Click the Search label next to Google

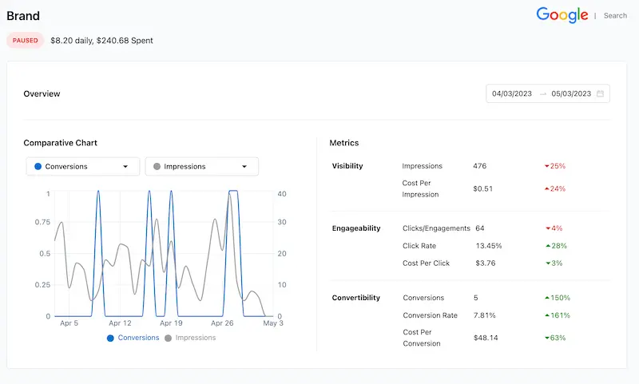point(615,16)
